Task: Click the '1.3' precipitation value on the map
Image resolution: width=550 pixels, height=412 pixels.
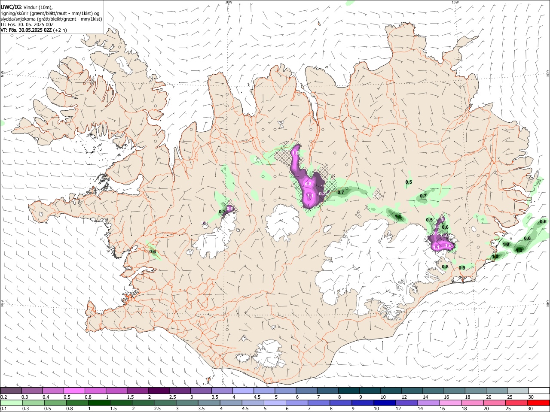Action: 519,250
